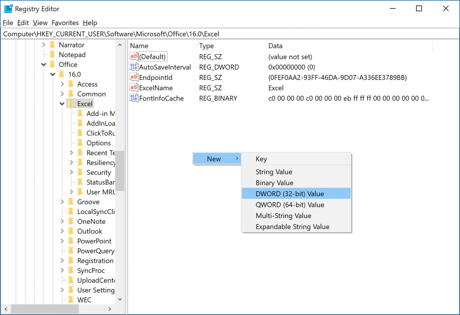Open the View menu
This screenshot has width=460, height=315.
[x=40, y=22]
